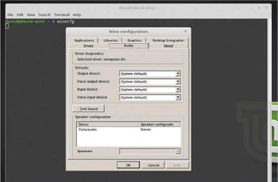Confirm with the OK button
The height and width of the screenshot is (182, 278).
(x=128, y=165)
